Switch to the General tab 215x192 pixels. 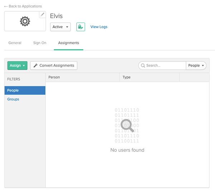(15, 43)
